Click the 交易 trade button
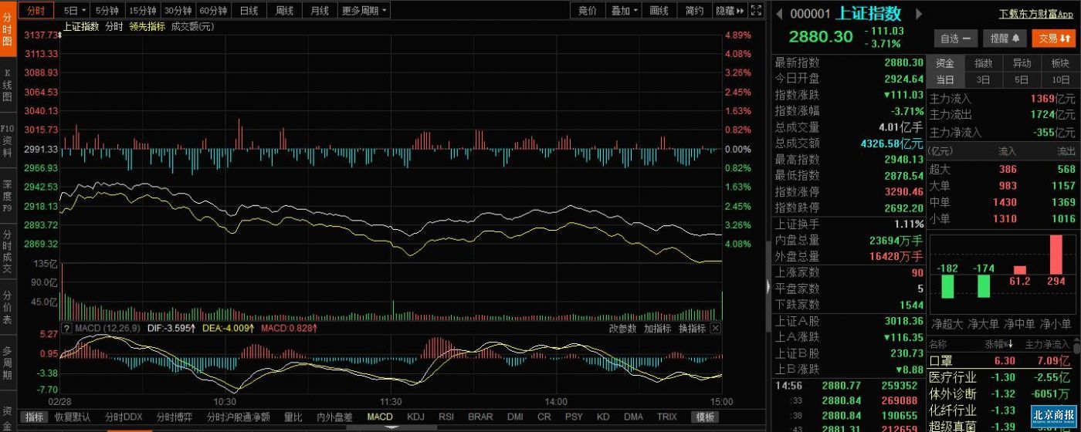 (1052, 38)
